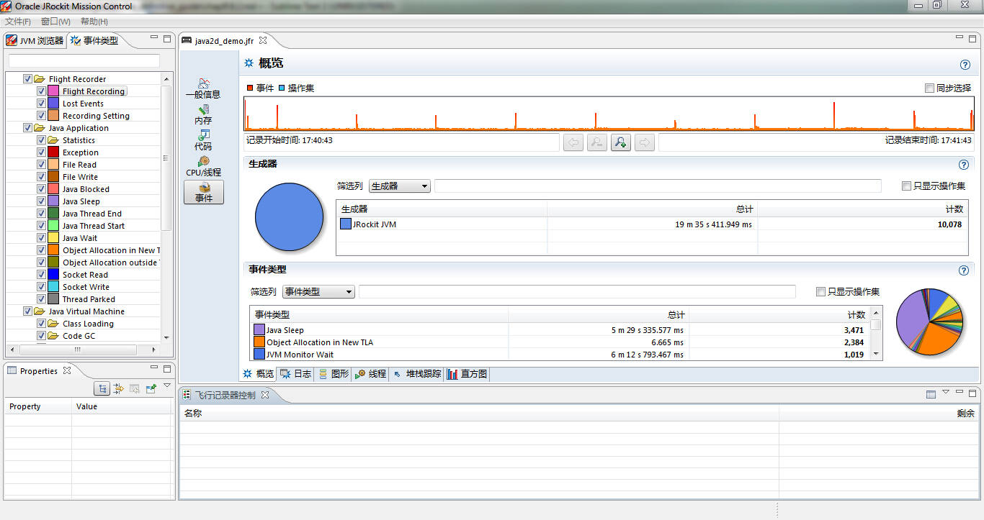984x520 pixels.
Task: Switch to the 堆栈跟踪 tab
Action: pyautogui.click(x=417, y=374)
